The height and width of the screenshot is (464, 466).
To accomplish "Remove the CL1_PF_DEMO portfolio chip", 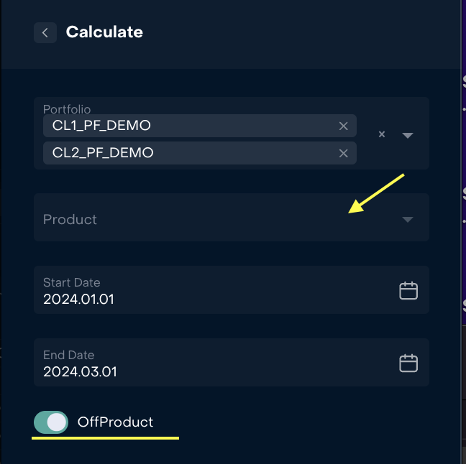I will tap(343, 126).
